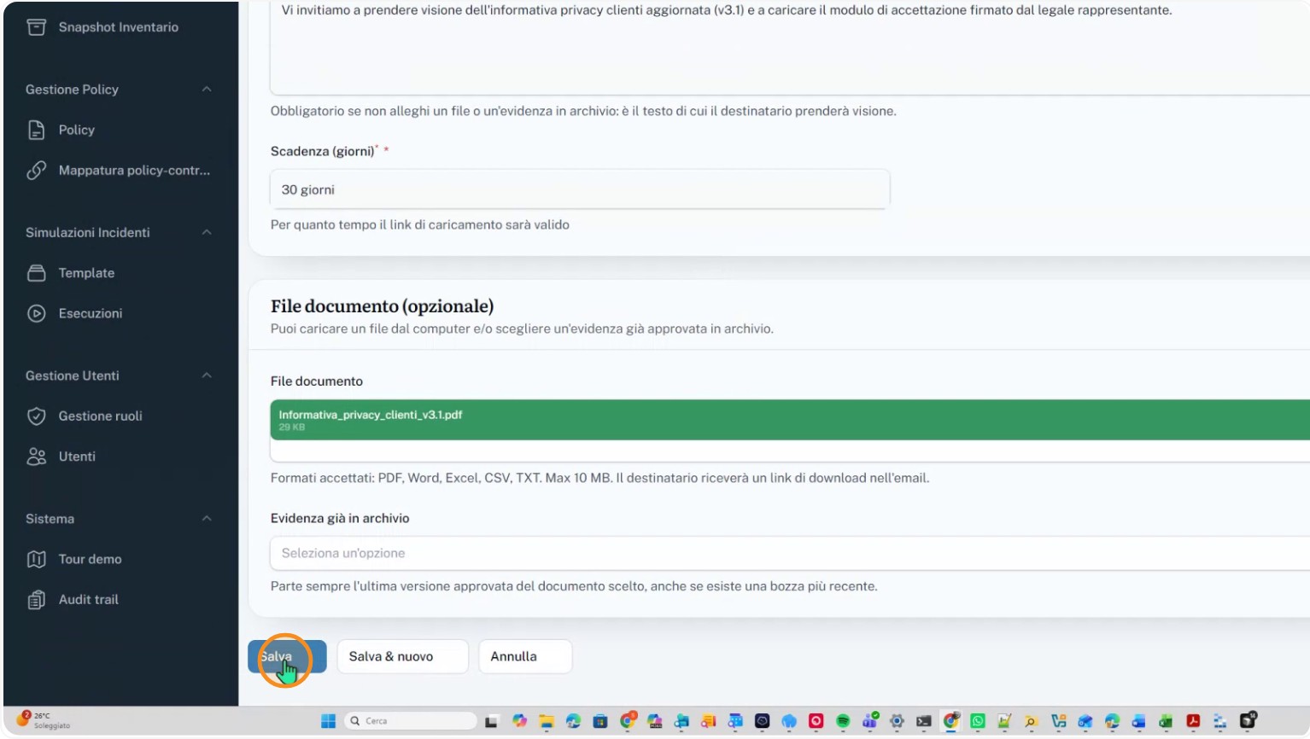1310x739 pixels.
Task: Open Adobe Acrobat from the taskbar
Action: point(1193,721)
